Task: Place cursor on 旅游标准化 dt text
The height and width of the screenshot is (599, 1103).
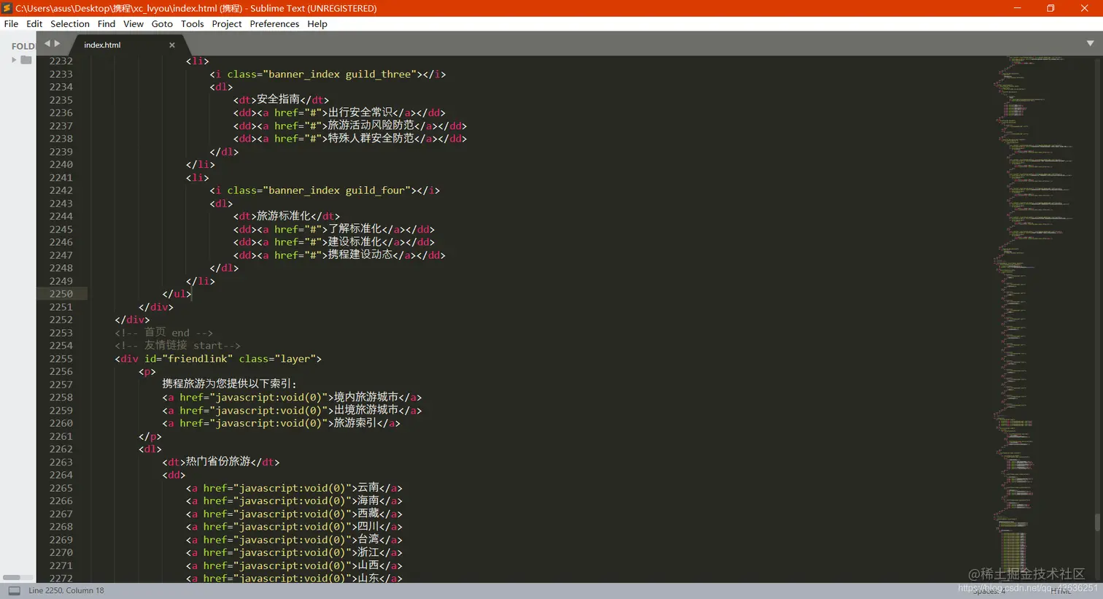Action: click(284, 216)
